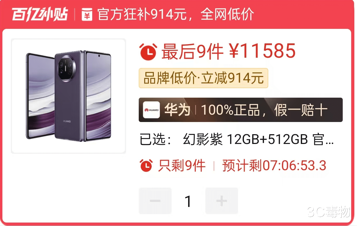The width and height of the screenshot is (357, 226).
Task: Click the 预计剩 countdown timer
Action: click(274, 166)
